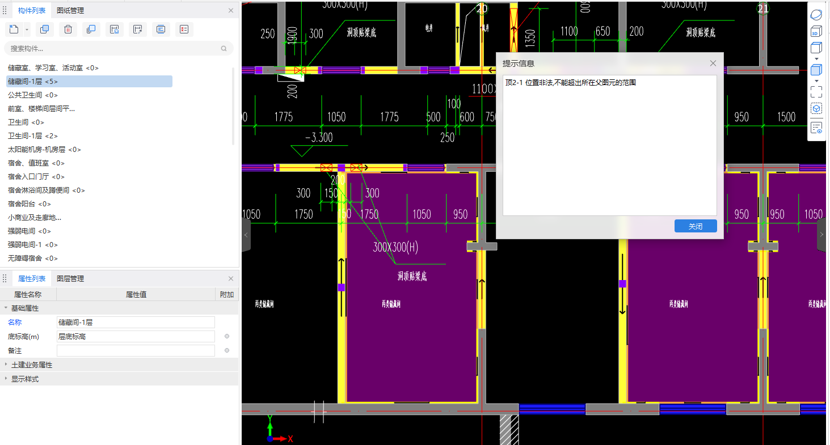Viewport: 830px width, 445px height.
Task: Click the 属性值 column header
Action: point(136,294)
